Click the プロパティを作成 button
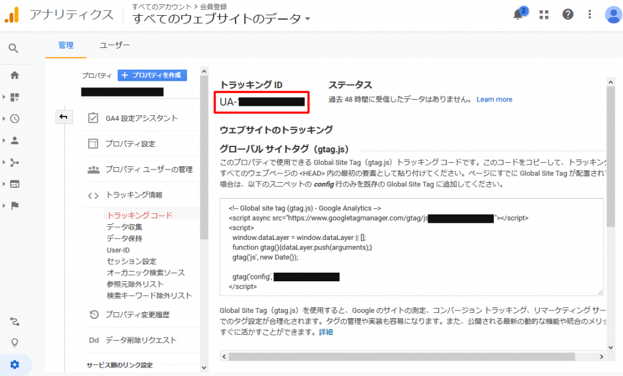Image resolution: width=623 pixels, height=376 pixels. [x=152, y=75]
